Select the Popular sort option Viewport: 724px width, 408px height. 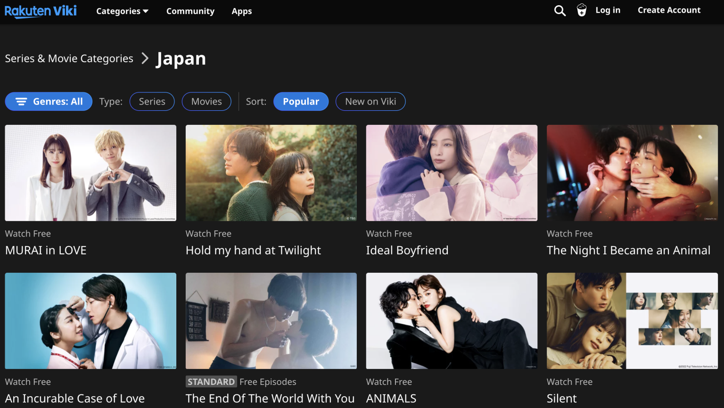301,101
